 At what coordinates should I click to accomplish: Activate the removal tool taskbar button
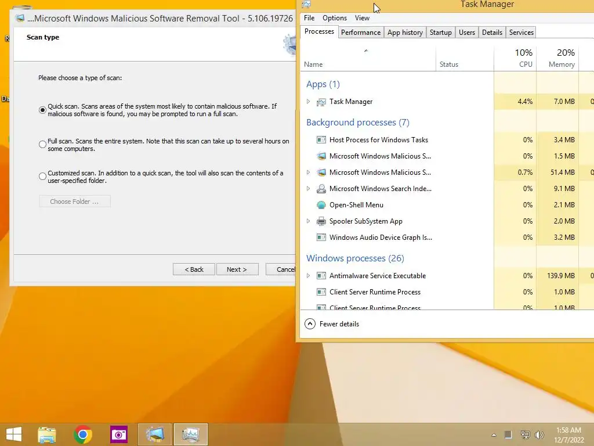[x=155, y=434]
